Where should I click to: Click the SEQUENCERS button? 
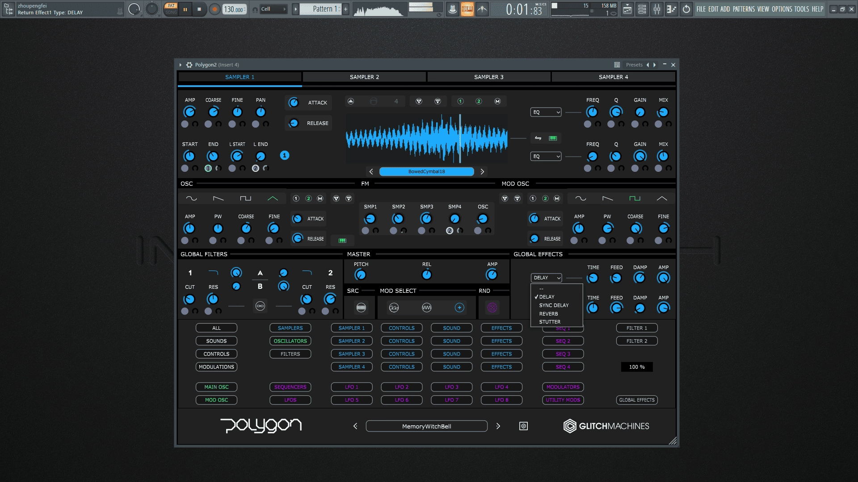point(290,387)
